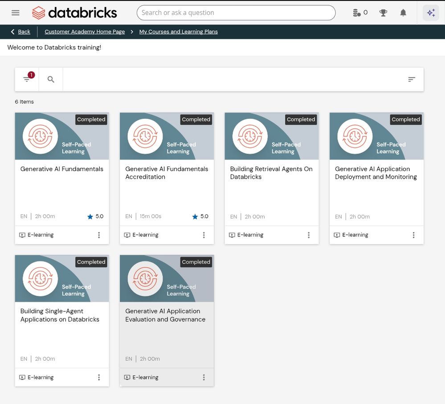445x404 pixels.
Task: Focus the Search or ask a question field
Action: (x=236, y=13)
